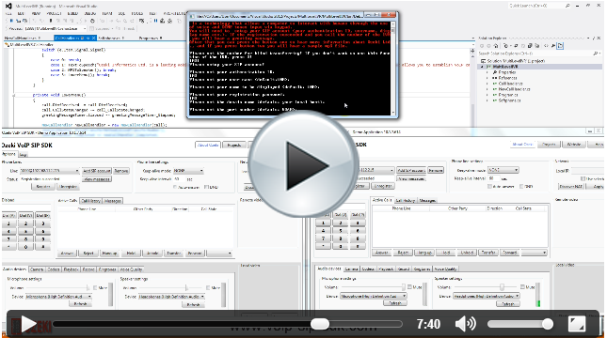Click the Solution Explorer search magnifier icon
Viewport: 607px width, 338px height.
596,54
